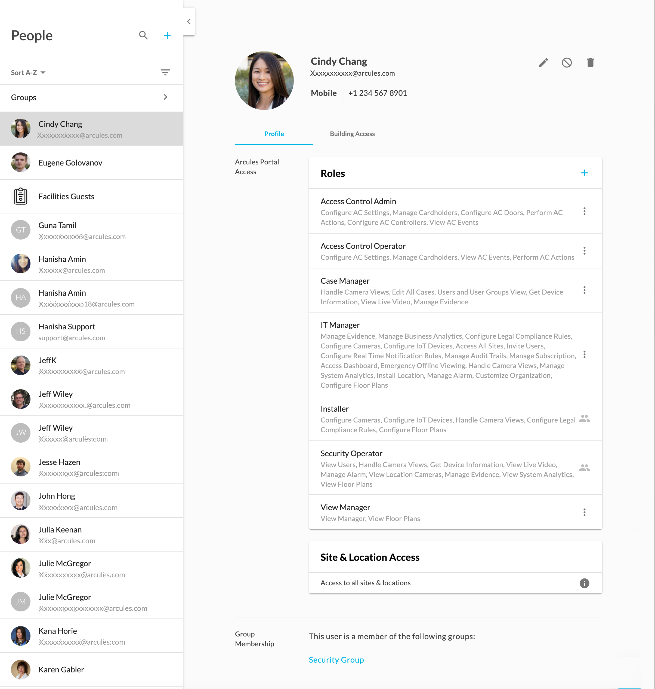The image size is (655, 689).
Task: Edit Cindy Chang's profile pencil icon
Action: point(543,63)
